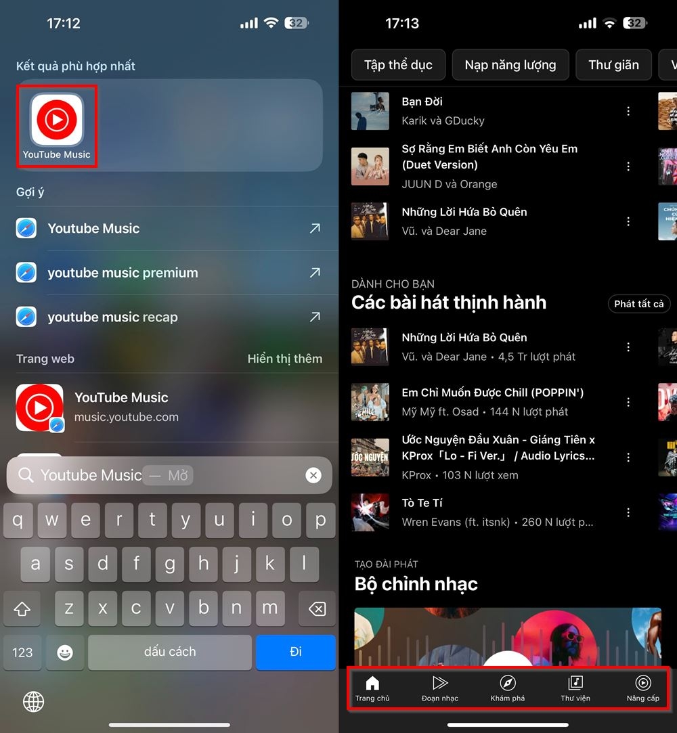The height and width of the screenshot is (733, 677).
Task: Open options for 'Những Lời Hứa' 4,5 Tr lượt phát
Action: (628, 347)
